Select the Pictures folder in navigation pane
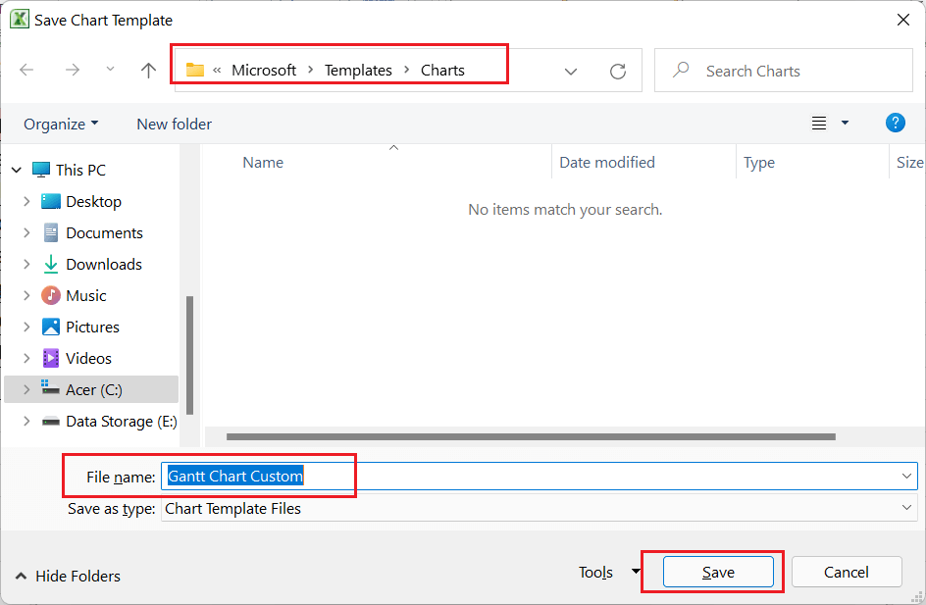926x605 pixels. 92,327
